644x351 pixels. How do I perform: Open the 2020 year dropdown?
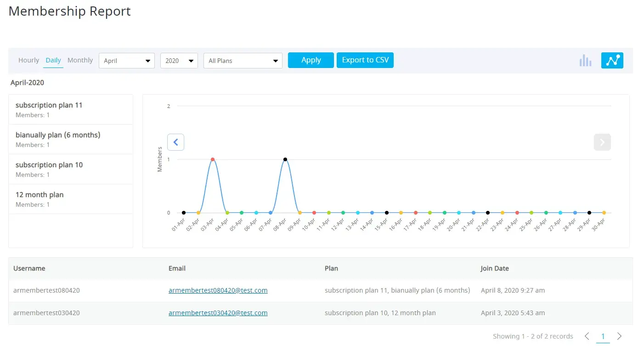pyautogui.click(x=179, y=61)
